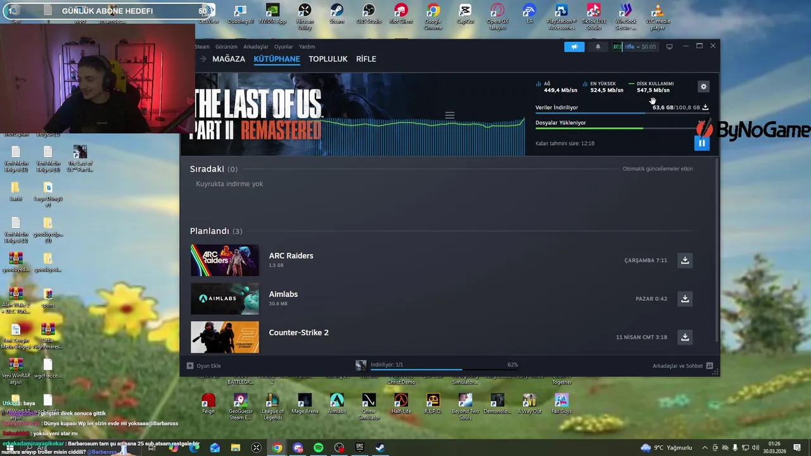Select A Way Out desktop shortcut
This screenshot has height=456, width=811.
click(529, 403)
